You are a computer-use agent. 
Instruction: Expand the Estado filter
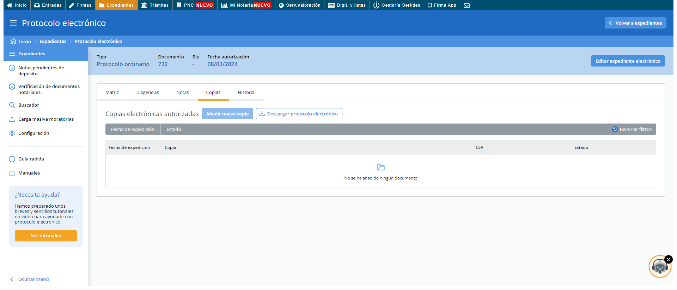coord(173,130)
